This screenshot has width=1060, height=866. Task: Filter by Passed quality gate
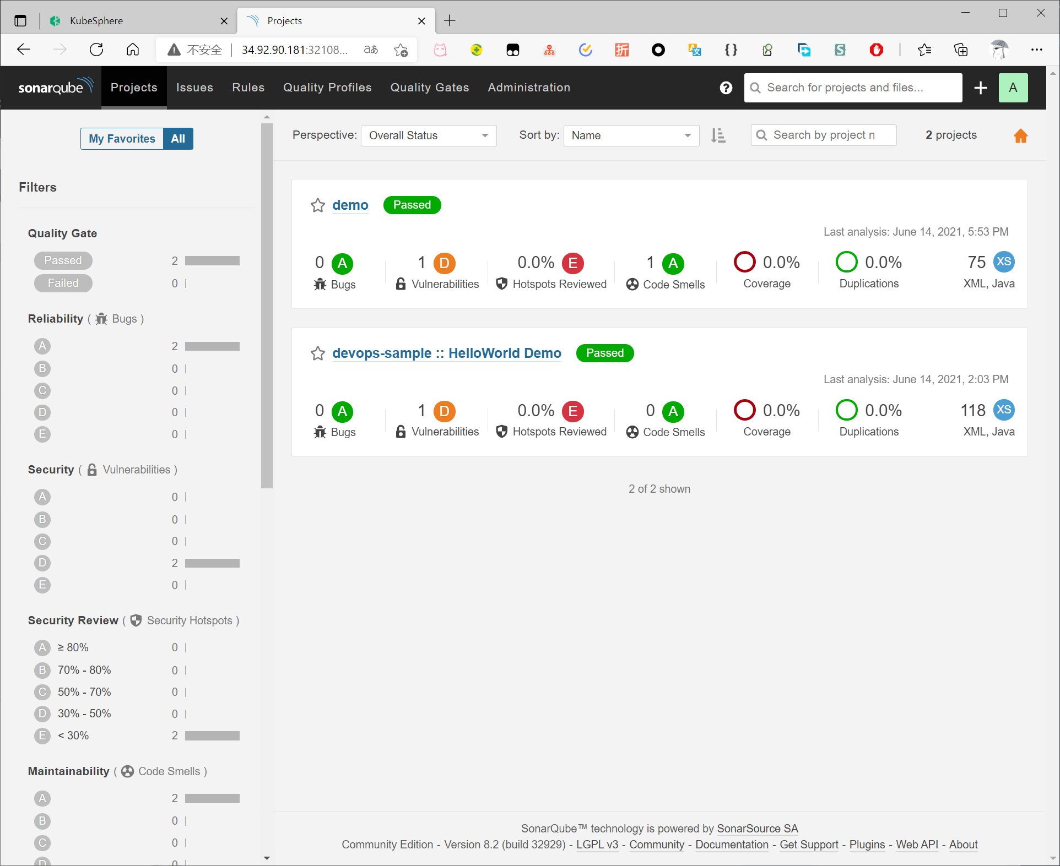(63, 261)
